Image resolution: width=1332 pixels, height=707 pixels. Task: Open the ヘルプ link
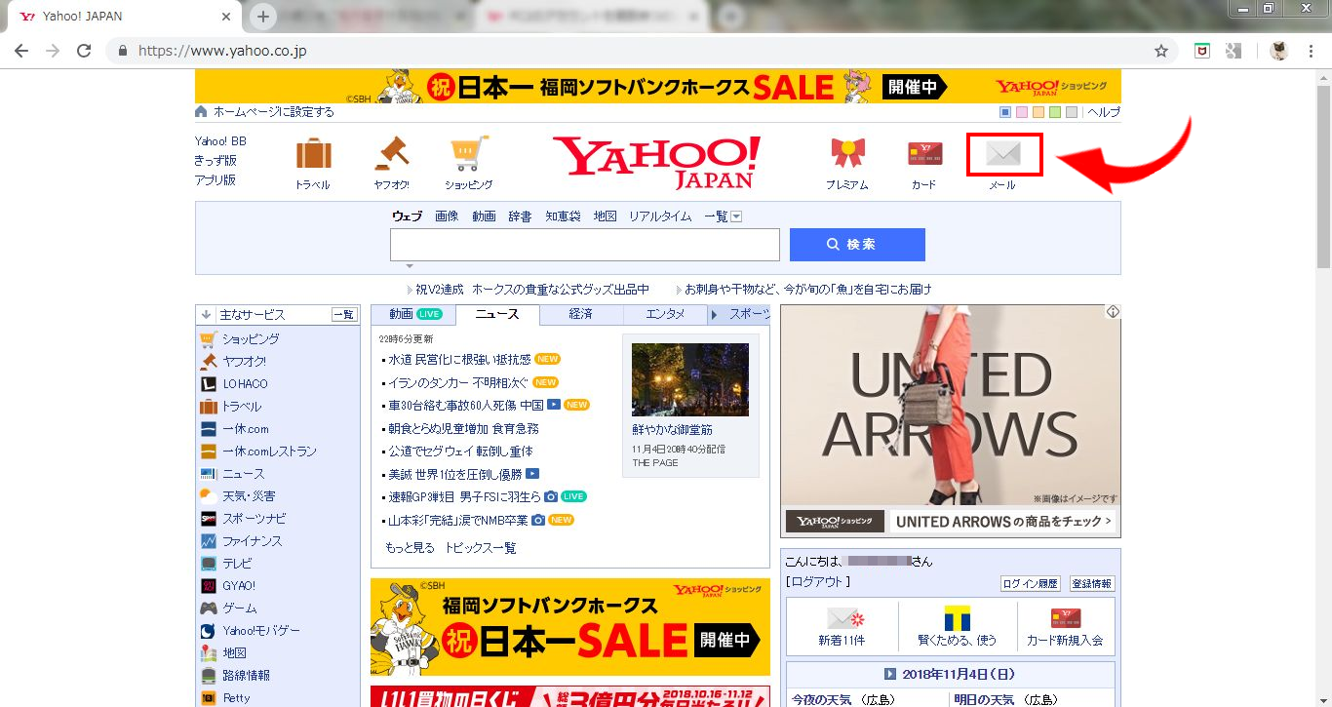(x=1104, y=112)
